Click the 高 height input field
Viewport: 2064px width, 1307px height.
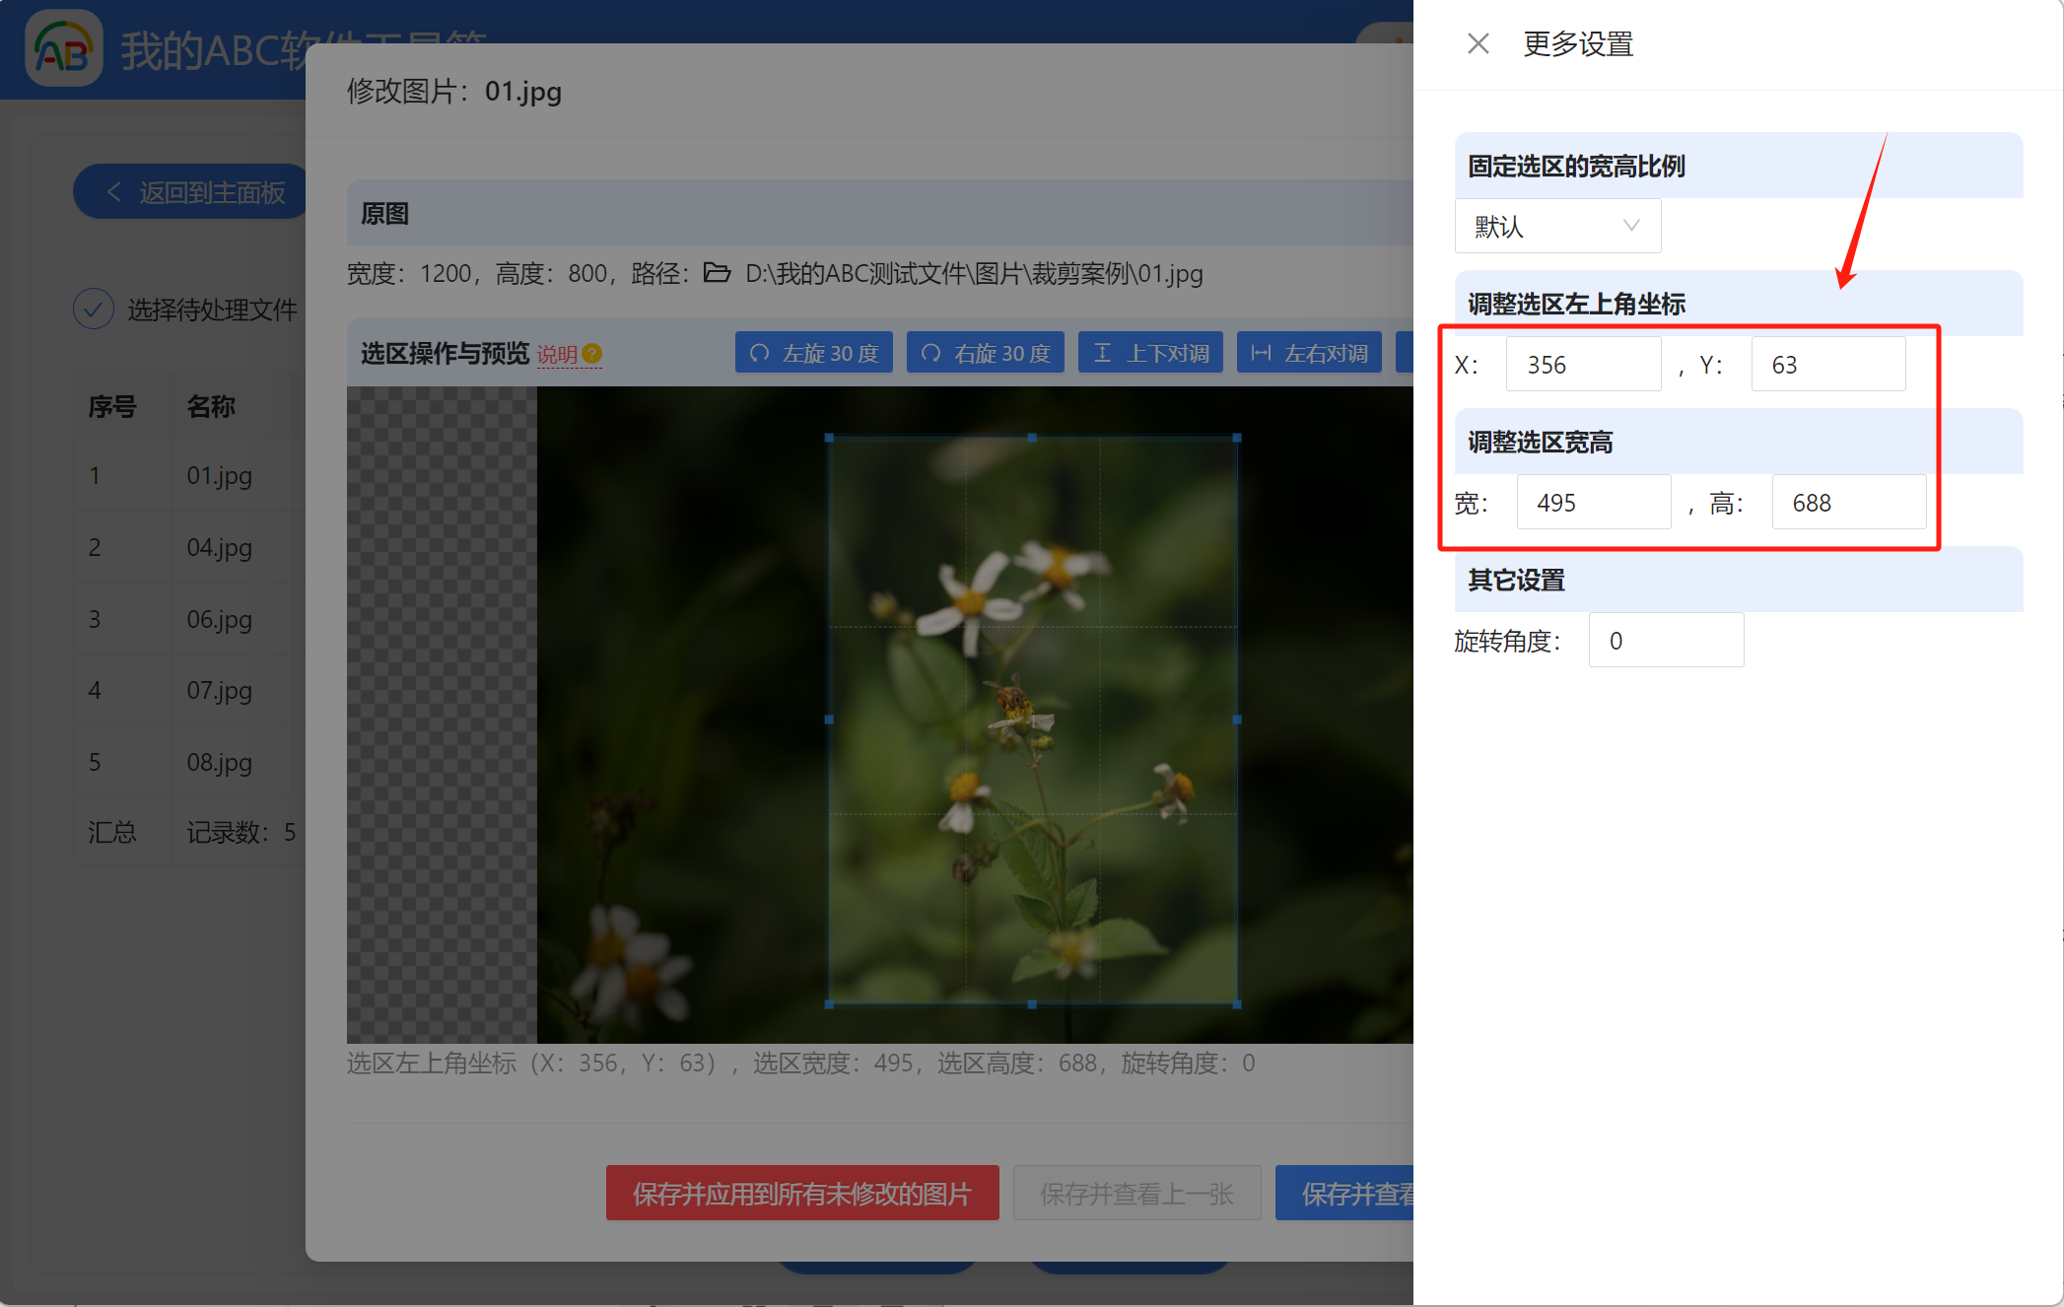1848,503
